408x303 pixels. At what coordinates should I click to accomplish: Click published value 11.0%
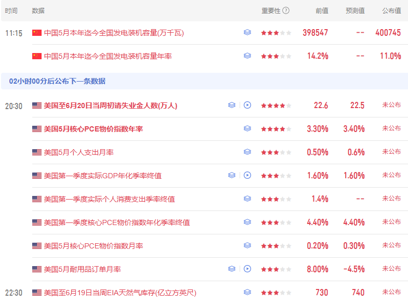pos(390,56)
